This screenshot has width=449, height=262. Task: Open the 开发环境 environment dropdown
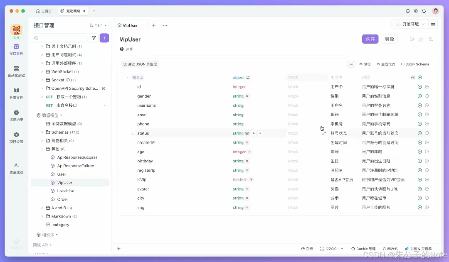[410, 24]
